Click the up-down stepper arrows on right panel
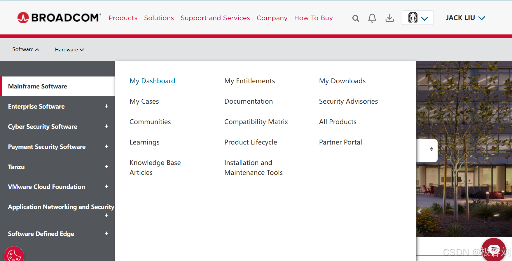This screenshot has height=261, width=512. 431,149
